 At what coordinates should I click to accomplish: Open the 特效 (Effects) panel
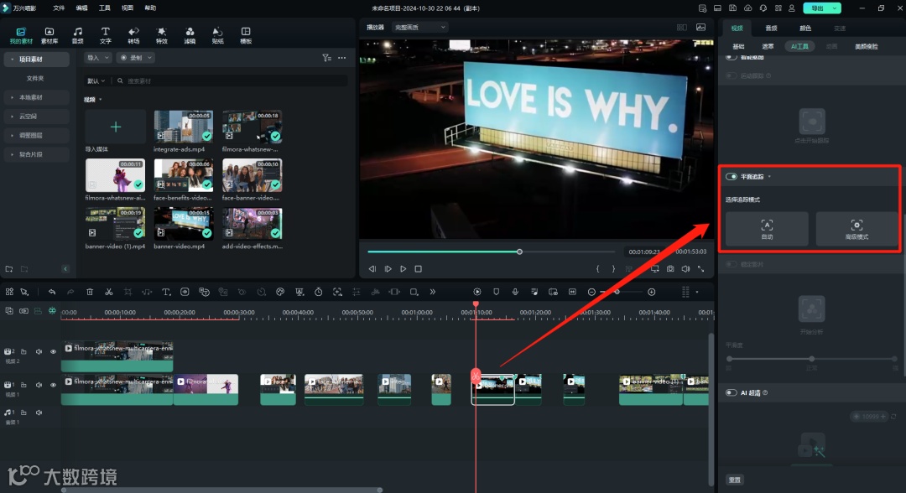[162, 34]
